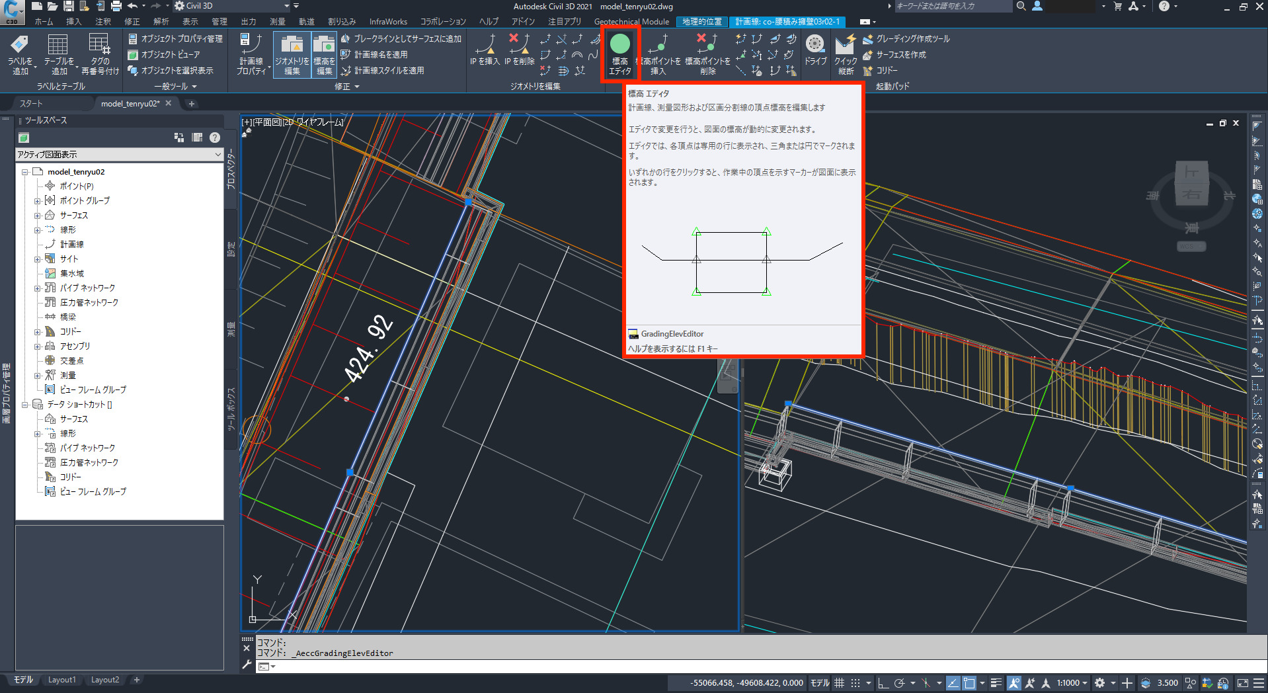The width and height of the screenshot is (1268, 693).
Task: Toggle grid display in the status bar
Action: tap(838, 682)
